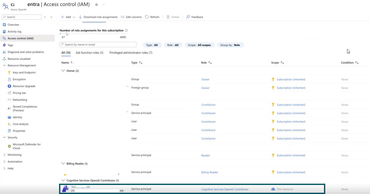Collapse the Owner (2) group

[63, 71]
